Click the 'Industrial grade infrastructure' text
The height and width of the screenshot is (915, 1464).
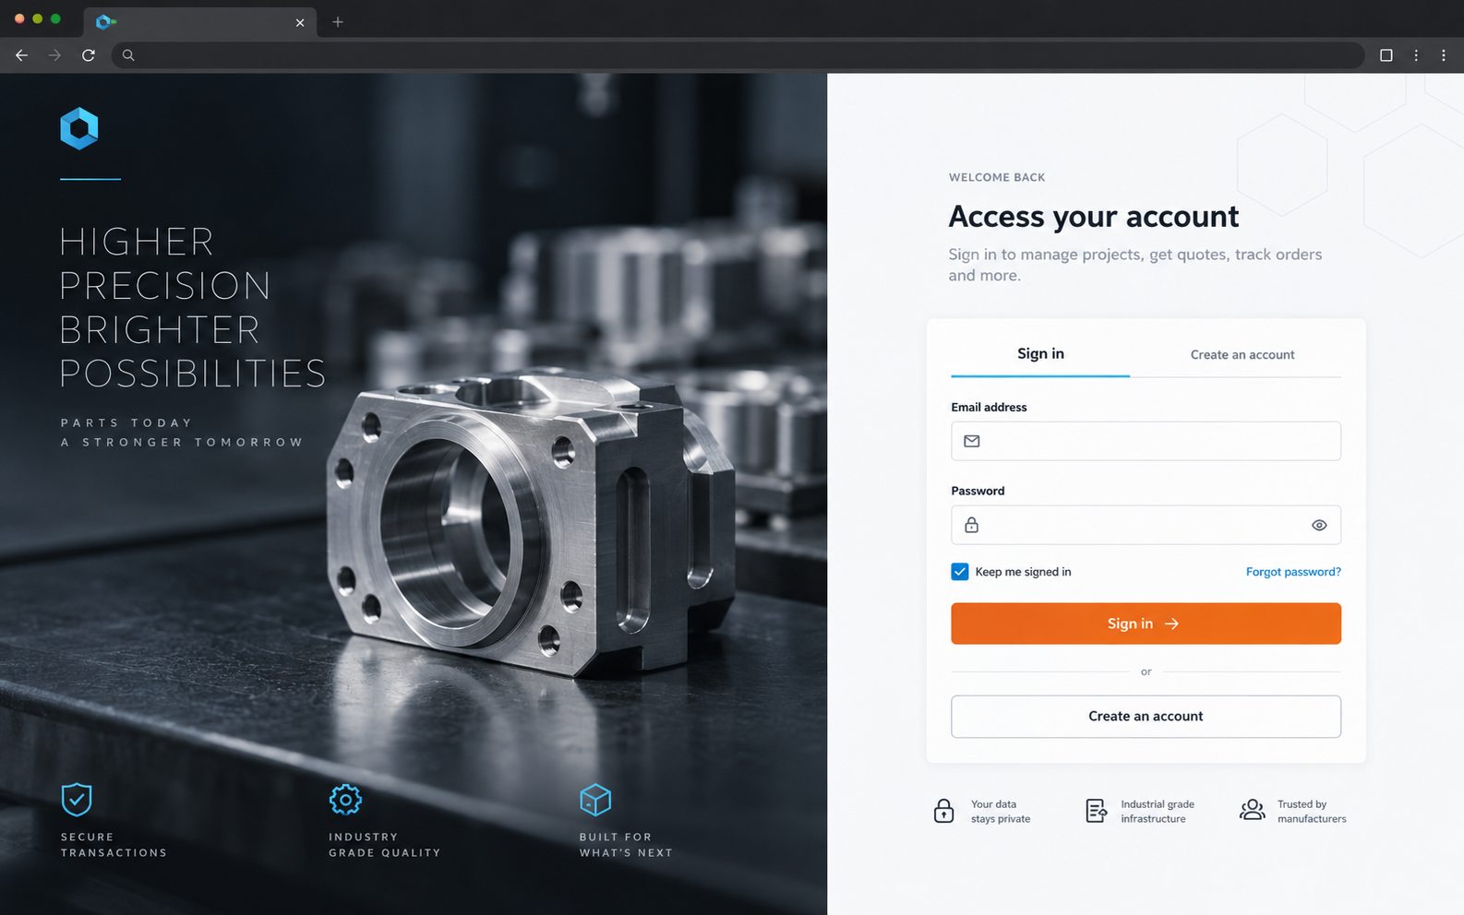[x=1158, y=812]
